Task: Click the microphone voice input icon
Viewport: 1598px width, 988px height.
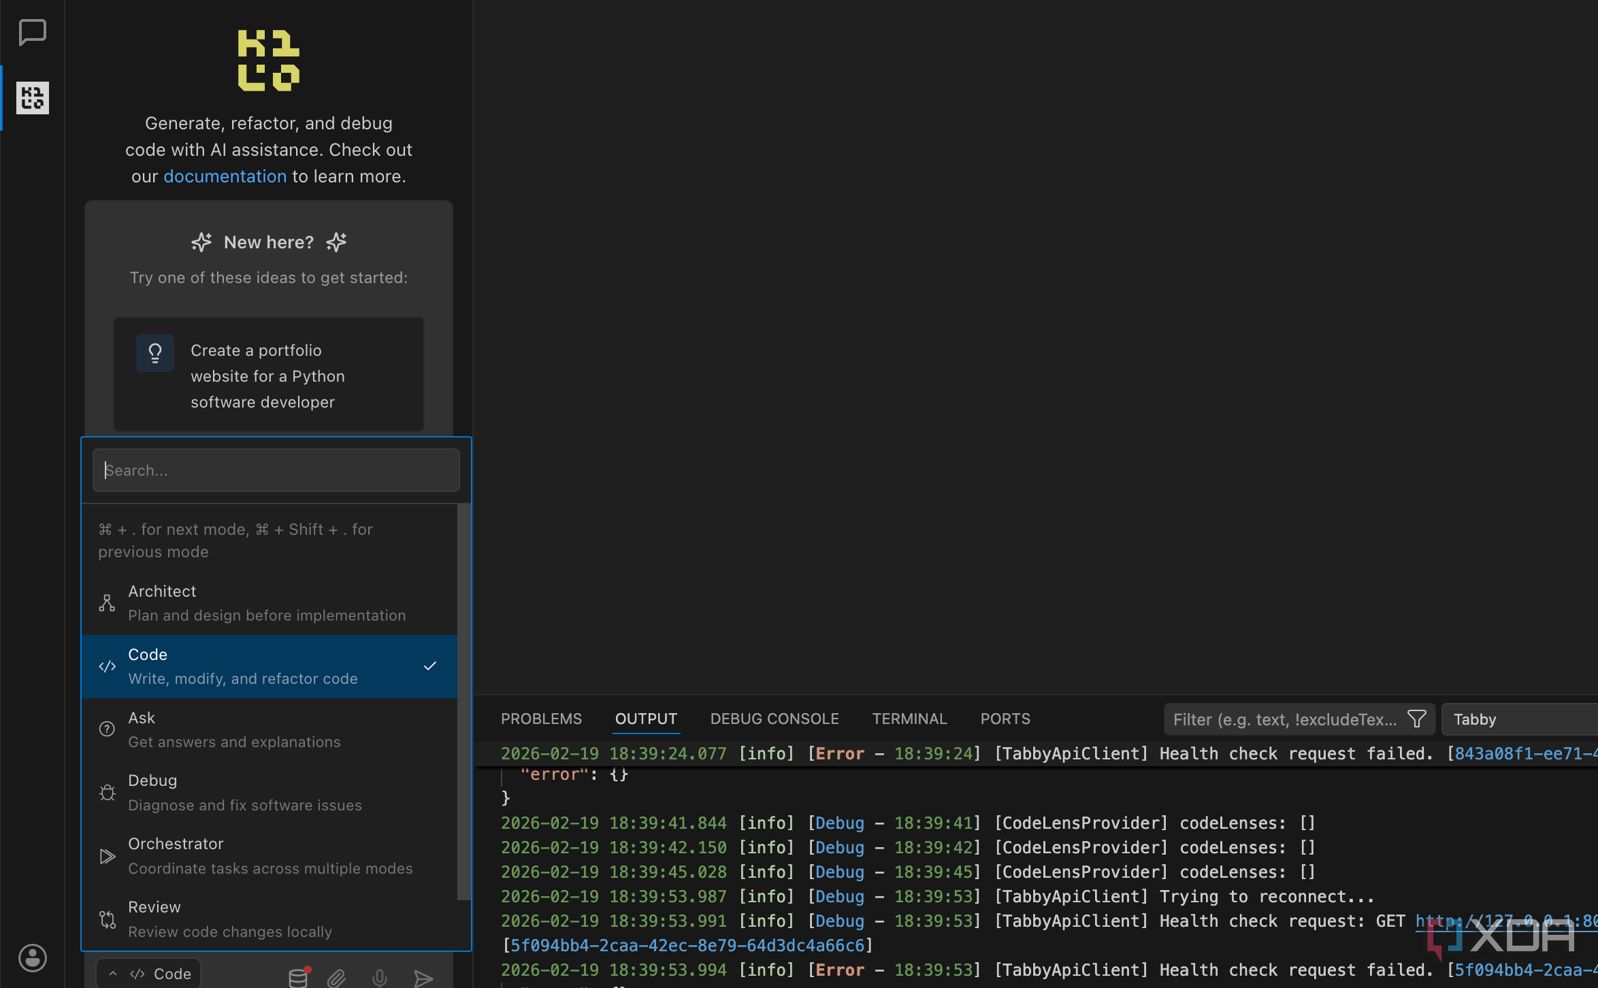Action: pos(380,978)
